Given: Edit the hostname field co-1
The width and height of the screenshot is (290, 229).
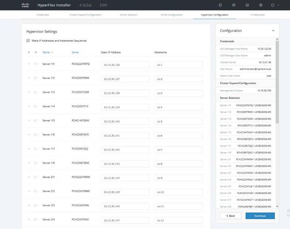Looking at the screenshot, I should [x=179, y=65].
